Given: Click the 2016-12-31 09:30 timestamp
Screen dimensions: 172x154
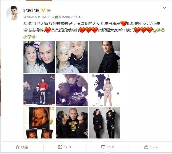Looking at the screenshot, I should 37,17.
